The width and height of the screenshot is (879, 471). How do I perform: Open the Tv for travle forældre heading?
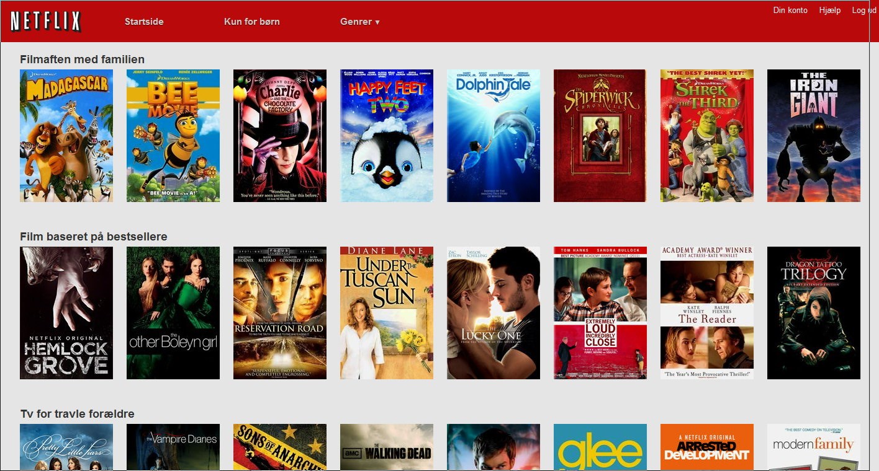pyautogui.click(x=77, y=414)
